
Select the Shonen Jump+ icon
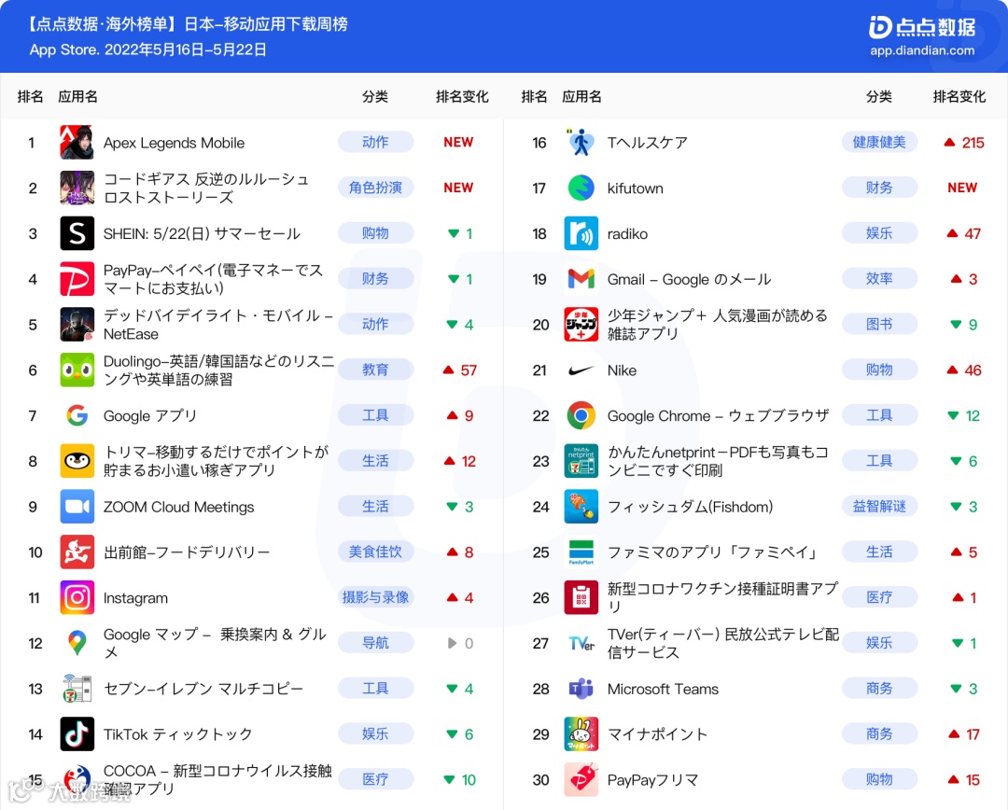click(581, 325)
